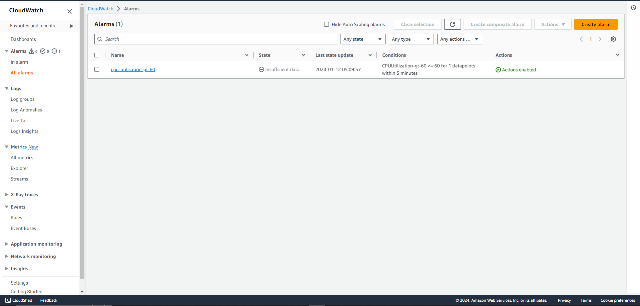Screen dimensions: 640x306
Task: Open Rules under Events
Action: point(16,218)
